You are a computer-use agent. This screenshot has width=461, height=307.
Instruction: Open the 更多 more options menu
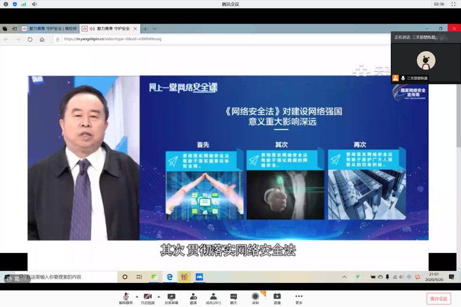[299, 298]
